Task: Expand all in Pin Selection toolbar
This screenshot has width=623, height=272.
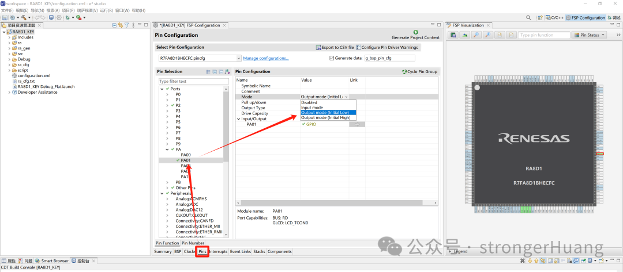Action: coord(215,72)
